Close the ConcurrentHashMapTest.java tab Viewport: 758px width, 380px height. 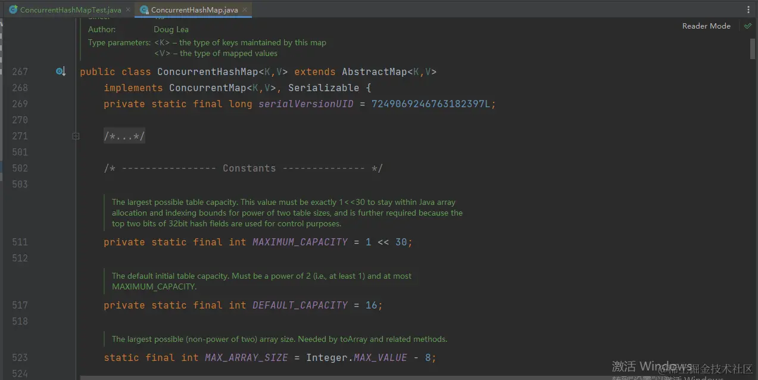129,10
